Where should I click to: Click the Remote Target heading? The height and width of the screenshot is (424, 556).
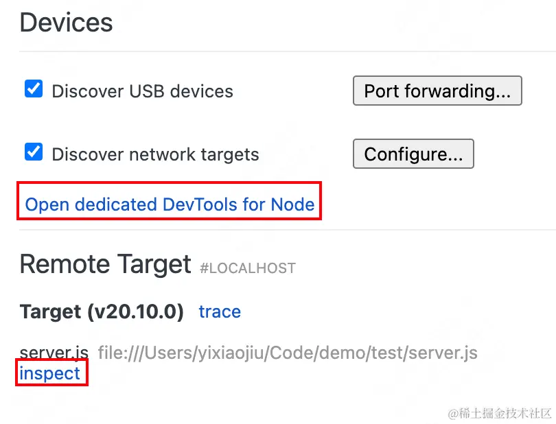(105, 264)
